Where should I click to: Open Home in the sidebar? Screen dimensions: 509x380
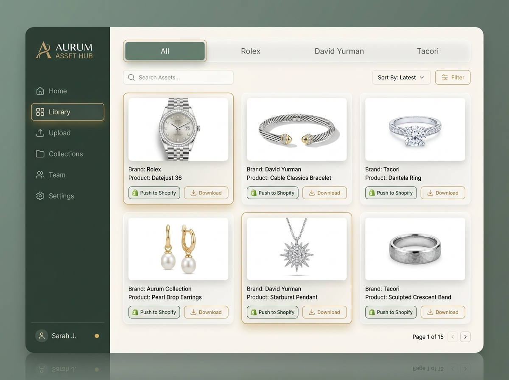pos(67,91)
